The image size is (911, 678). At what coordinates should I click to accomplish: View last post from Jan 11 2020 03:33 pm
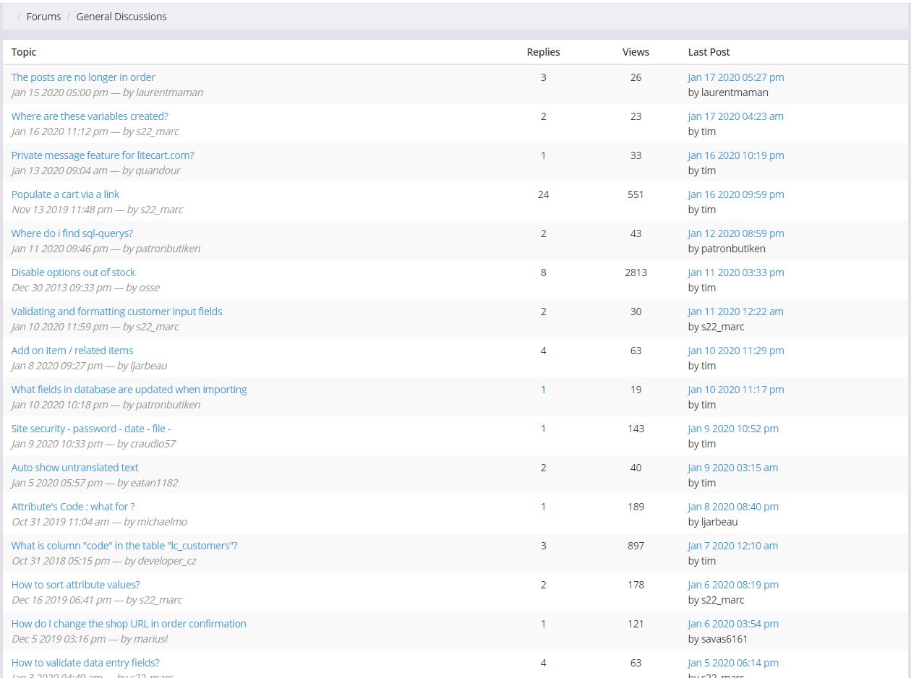pos(735,273)
